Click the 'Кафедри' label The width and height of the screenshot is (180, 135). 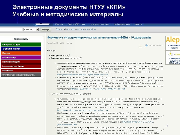51,50
